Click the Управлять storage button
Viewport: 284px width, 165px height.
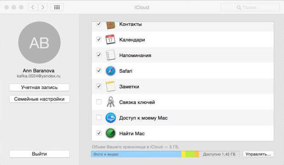click(x=258, y=154)
